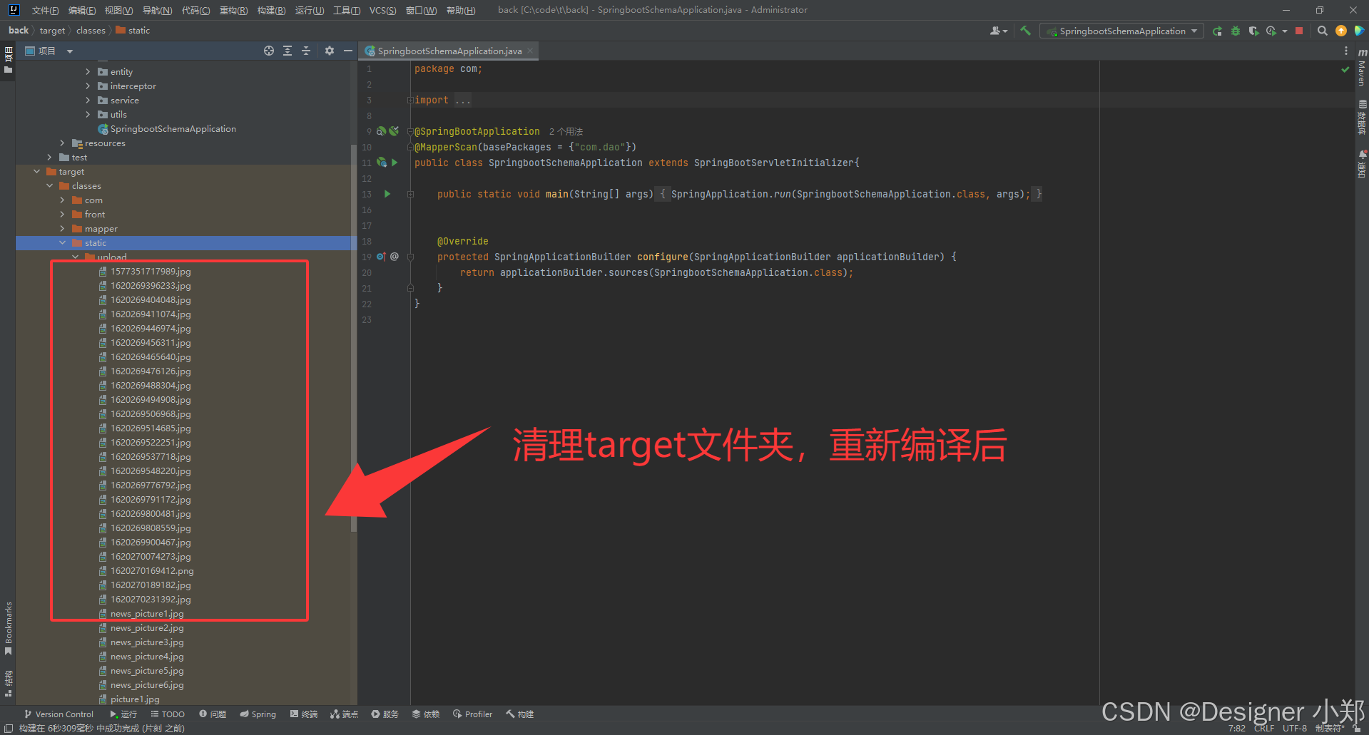Select file 1577351717989.jpg in upload folder

pos(151,272)
